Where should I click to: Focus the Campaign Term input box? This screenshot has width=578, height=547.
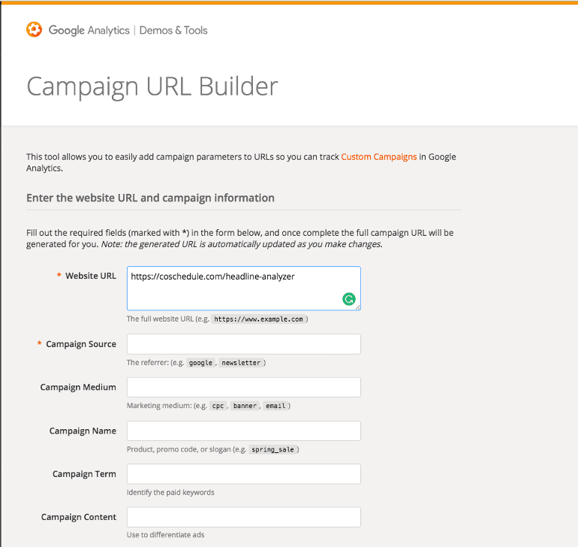244,474
